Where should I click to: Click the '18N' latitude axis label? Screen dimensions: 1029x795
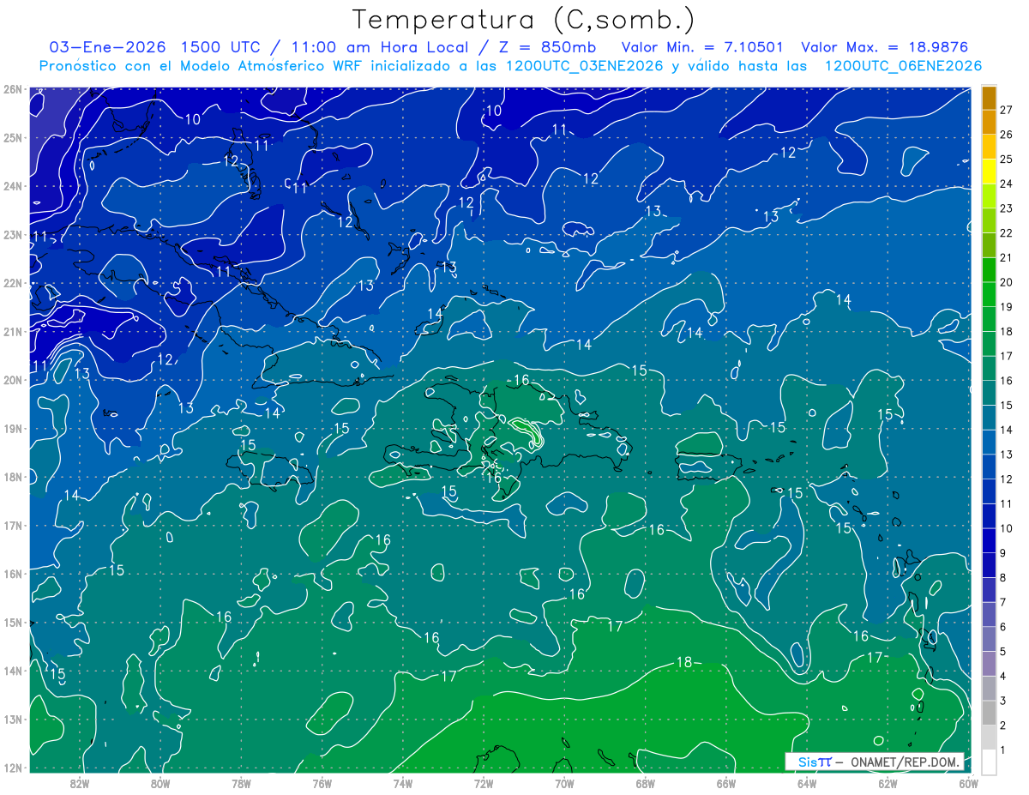point(12,477)
